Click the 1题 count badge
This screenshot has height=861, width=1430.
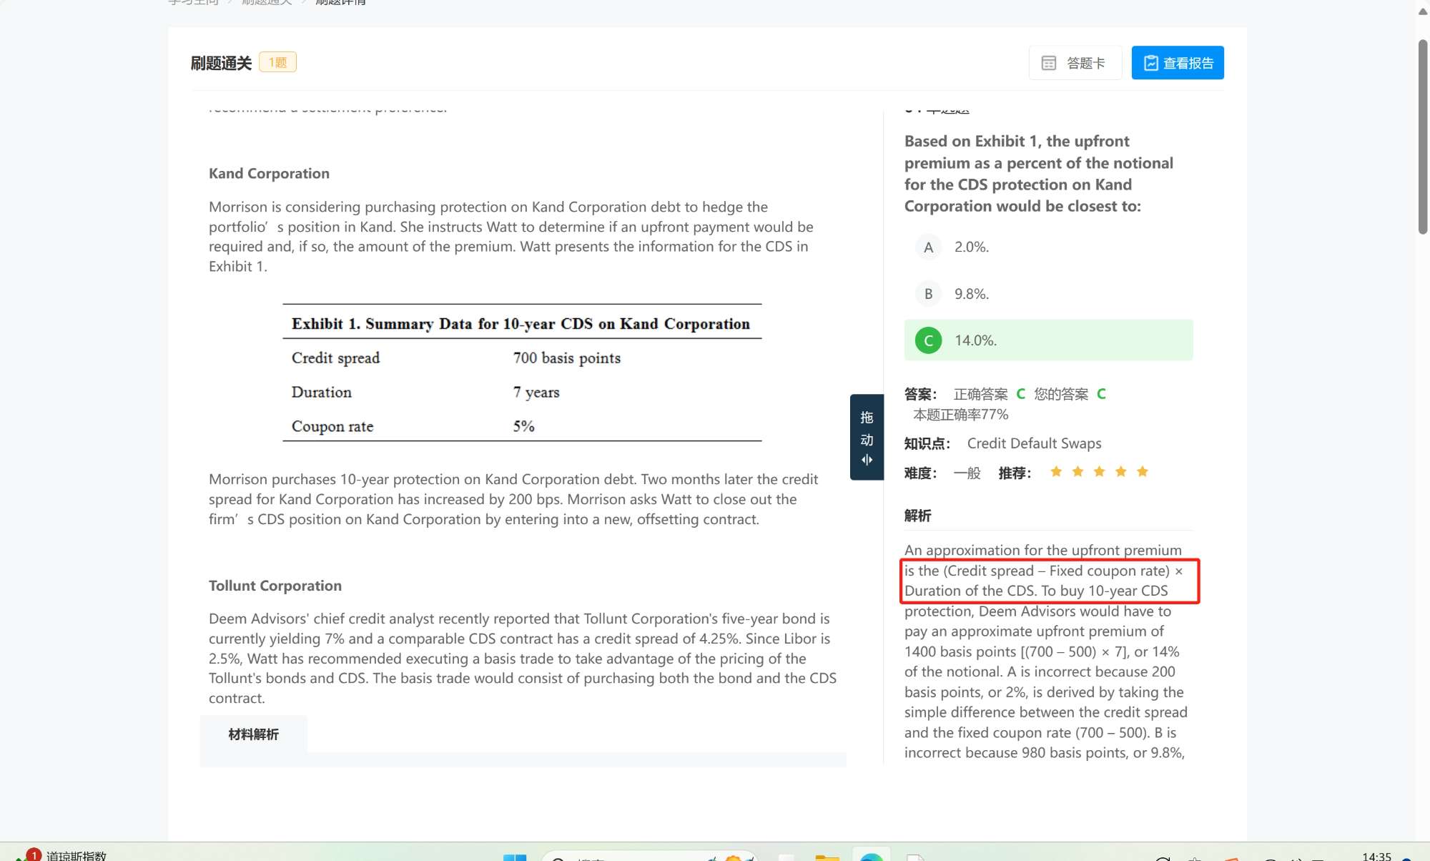click(277, 62)
